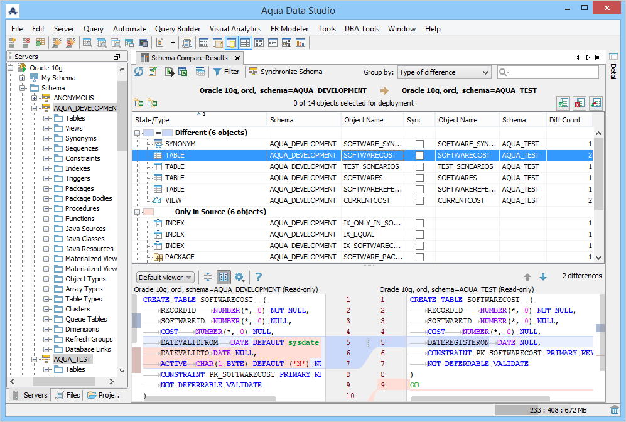Go to previous difference arrow
The width and height of the screenshot is (626, 422).
point(527,277)
